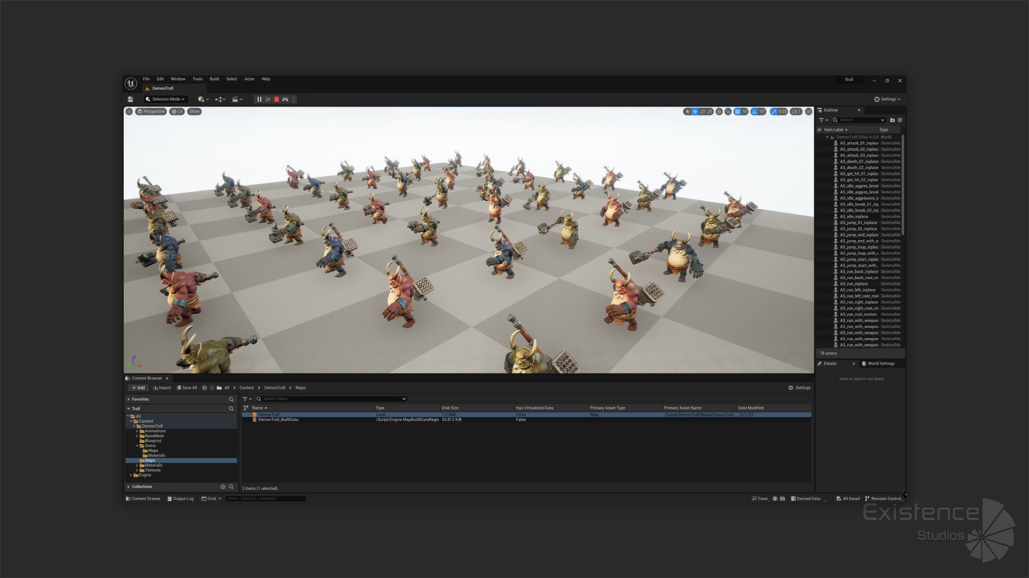Toggle grid snapping in viewport
Screen dimensions: 1029x578
738,112
